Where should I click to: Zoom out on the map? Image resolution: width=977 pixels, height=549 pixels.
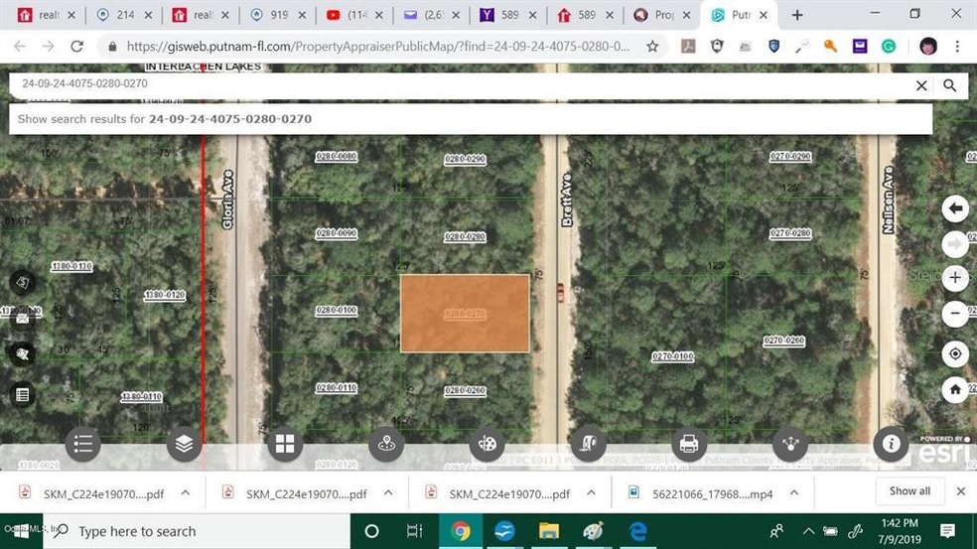pos(955,314)
